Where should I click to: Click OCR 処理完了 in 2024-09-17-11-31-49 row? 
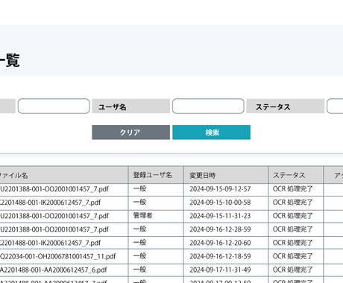coord(292,270)
